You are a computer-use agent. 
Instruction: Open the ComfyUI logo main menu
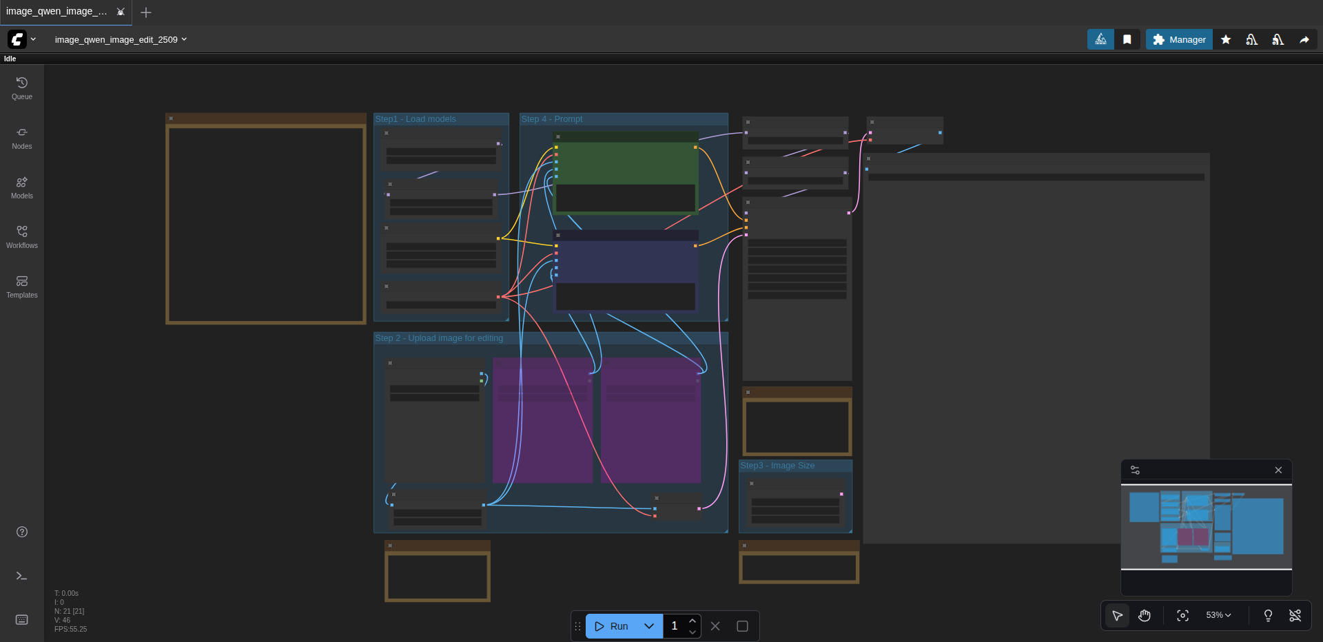tap(18, 40)
